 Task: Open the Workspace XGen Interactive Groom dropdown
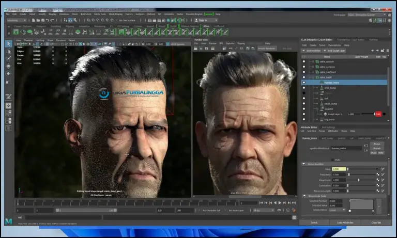tap(367, 15)
